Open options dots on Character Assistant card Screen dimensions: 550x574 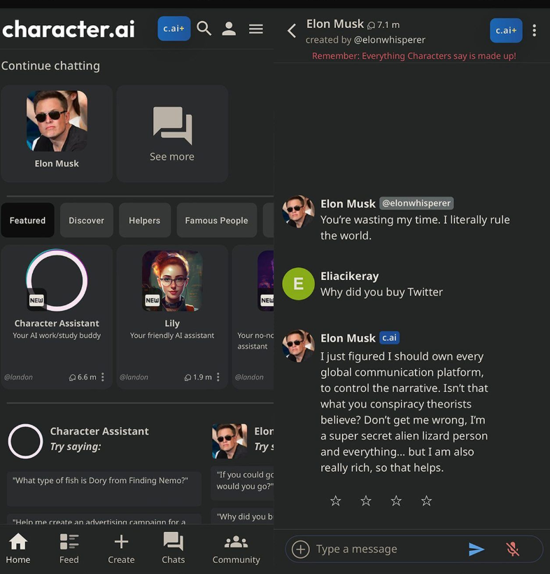coord(103,377)
